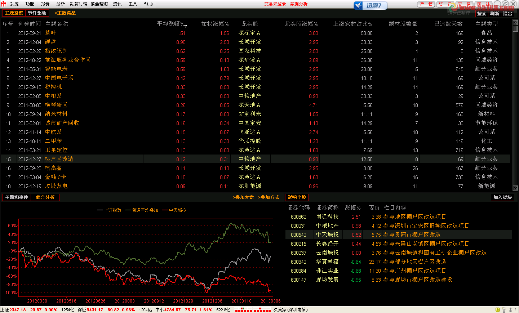The image size is (519, 313).
Task: Click the yellow status icon in the status bar
Action: (498, 310)
